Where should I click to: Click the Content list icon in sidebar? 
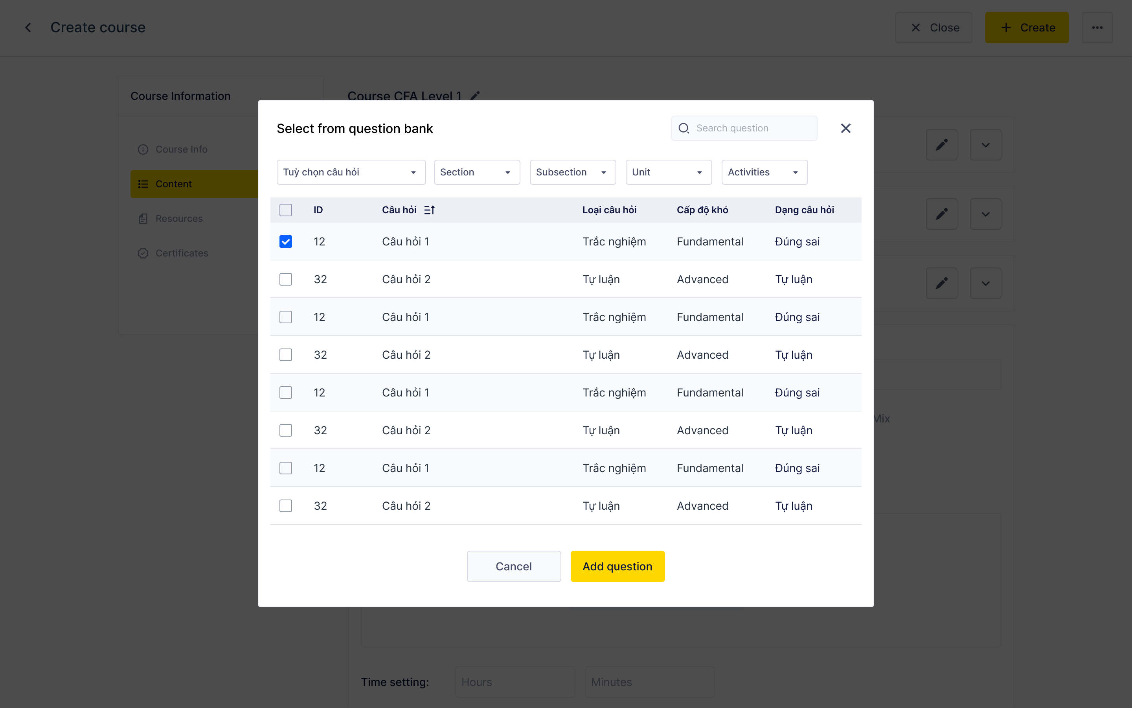coord(143,184)
